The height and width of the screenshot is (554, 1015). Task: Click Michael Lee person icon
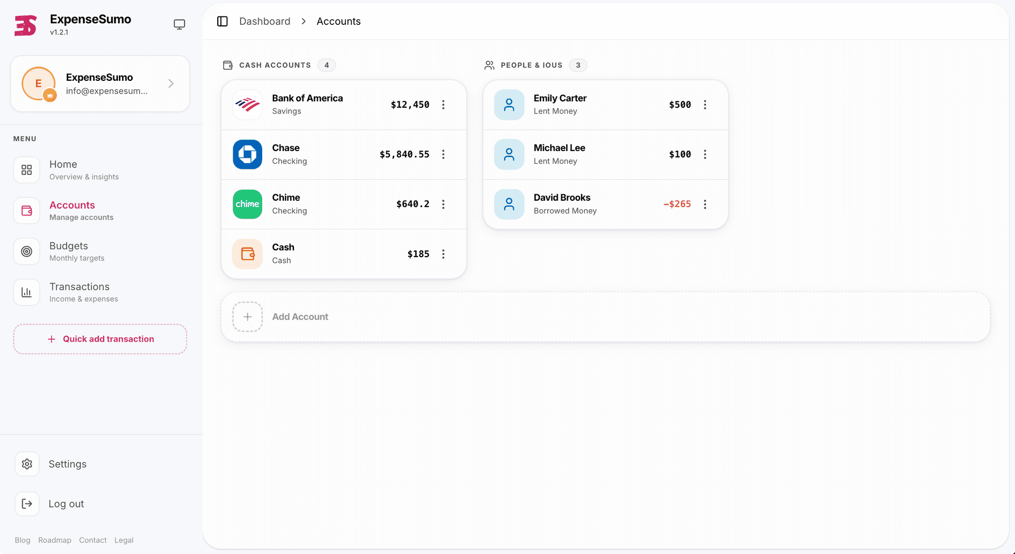tap(509, 154)
